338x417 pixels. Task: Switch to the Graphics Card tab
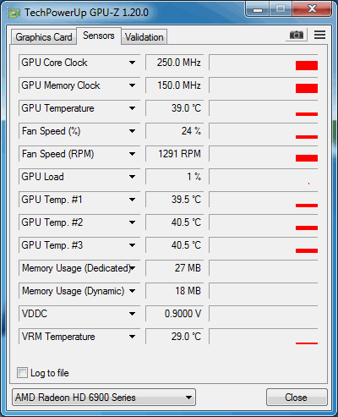[44, 37]
